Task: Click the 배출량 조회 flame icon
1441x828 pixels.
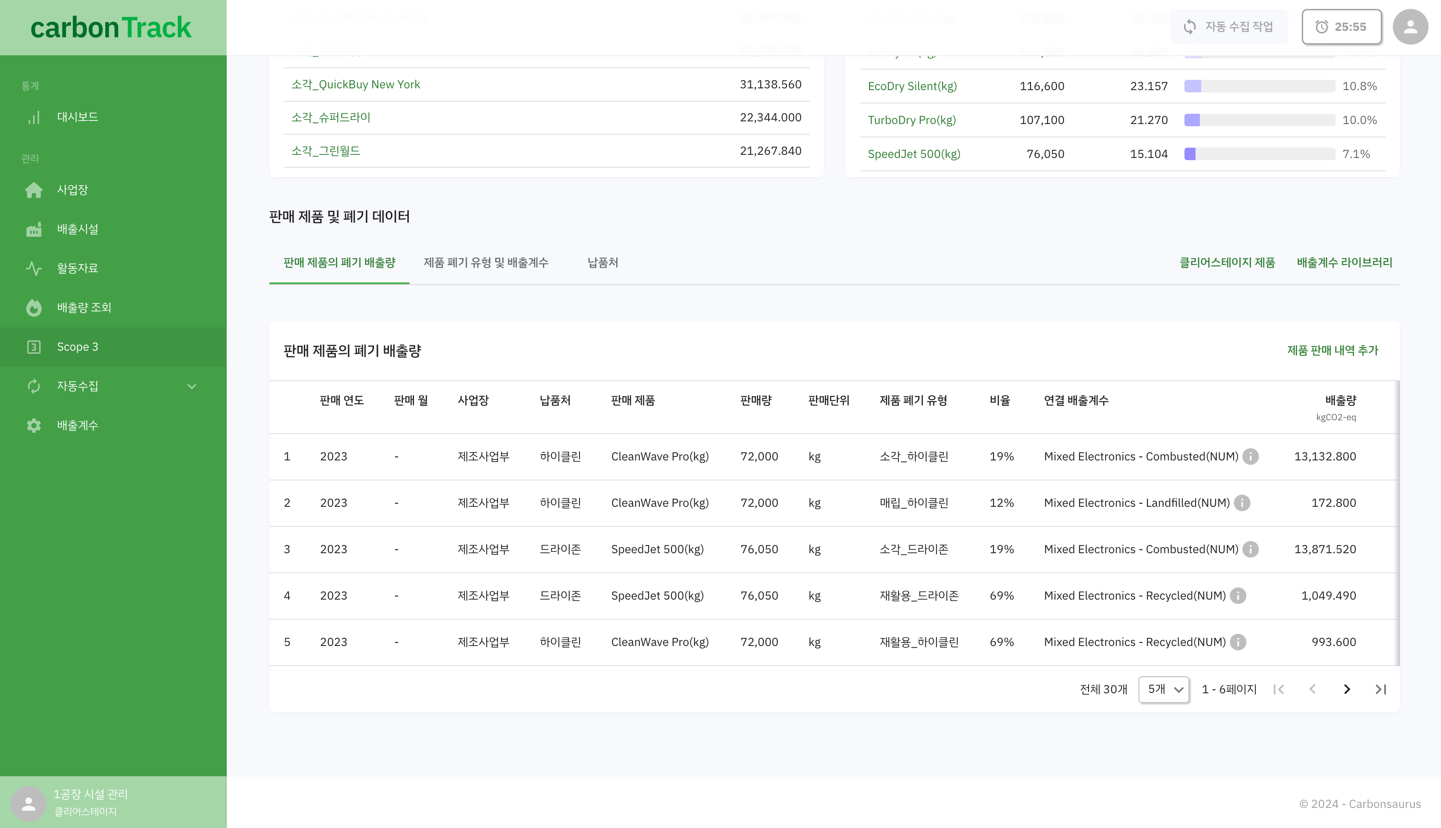Action: 34,308
